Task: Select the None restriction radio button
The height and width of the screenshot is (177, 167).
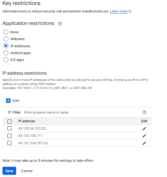Action: (6, 32)
